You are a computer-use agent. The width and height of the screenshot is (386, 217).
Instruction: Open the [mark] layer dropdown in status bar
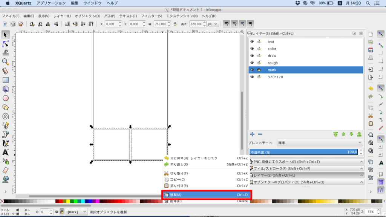[x=76, y=212]
